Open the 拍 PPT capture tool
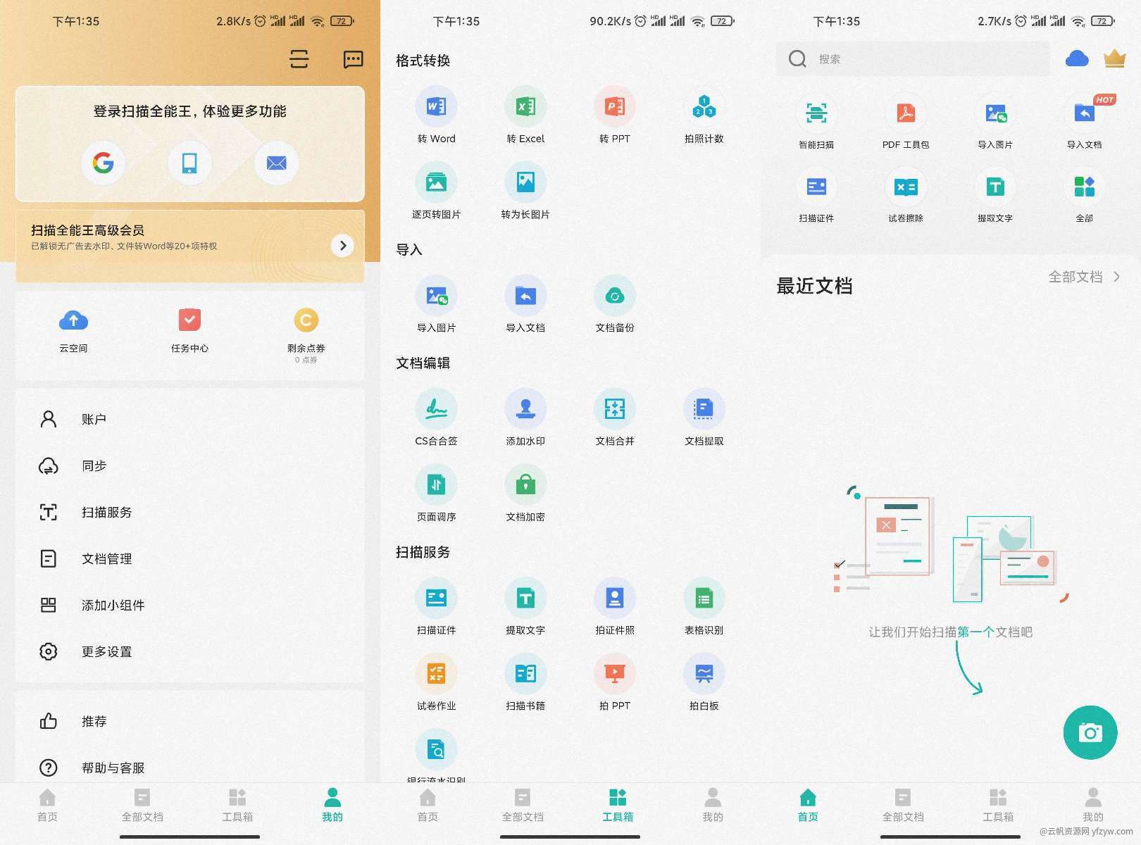Image resolution: width=1141 pixels, height=845 pixels. coord(615,682)
